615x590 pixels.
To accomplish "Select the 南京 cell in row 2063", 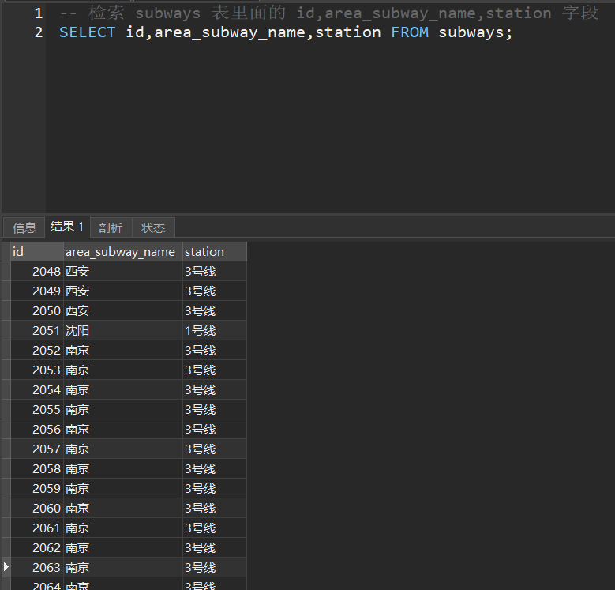I will pos(123,567).
